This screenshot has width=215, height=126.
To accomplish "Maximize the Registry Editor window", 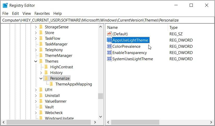I will (191, 5).
